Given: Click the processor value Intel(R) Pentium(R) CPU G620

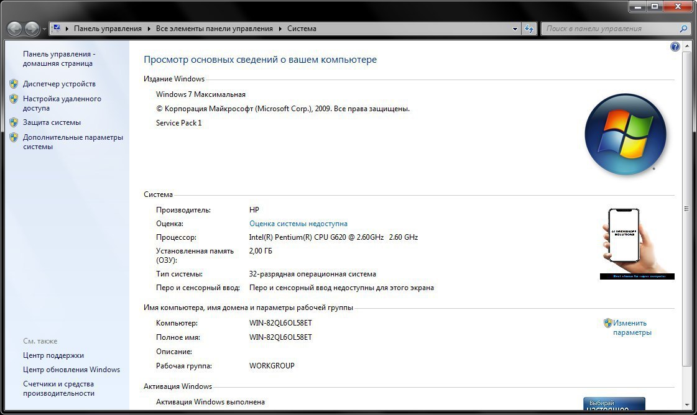Looking at the screenshot, I should tap(333, 238).
